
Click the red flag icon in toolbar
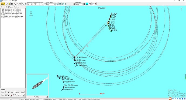click(x=95, y=4)
